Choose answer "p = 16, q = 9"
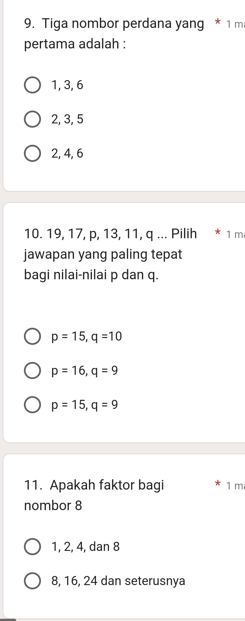The image size is (245, 621). [x=32, y=370]
